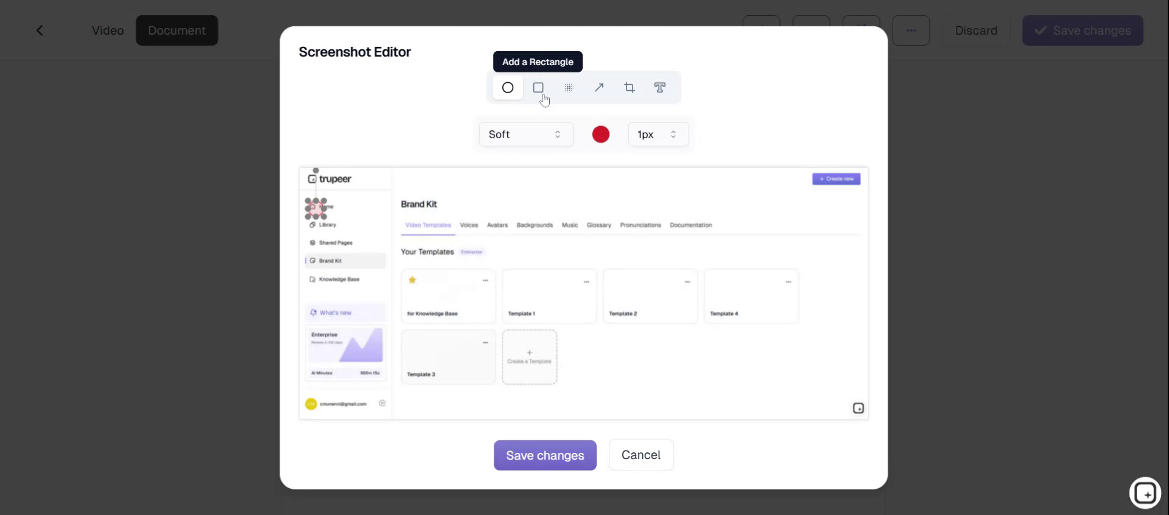
Task: Open the red stroke color swatch
Action: tap(601, 135)
